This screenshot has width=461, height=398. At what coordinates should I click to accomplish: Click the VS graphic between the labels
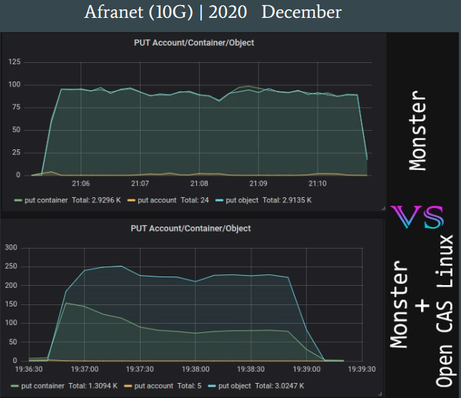coord(417,217)
